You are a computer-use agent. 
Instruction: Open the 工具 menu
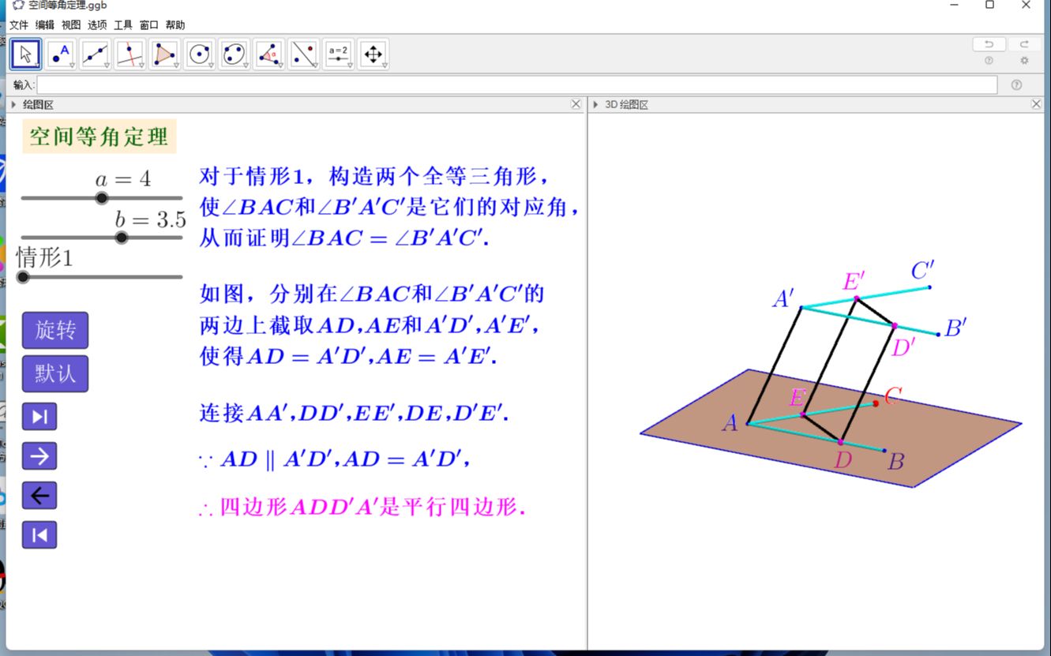click(123, 25)
